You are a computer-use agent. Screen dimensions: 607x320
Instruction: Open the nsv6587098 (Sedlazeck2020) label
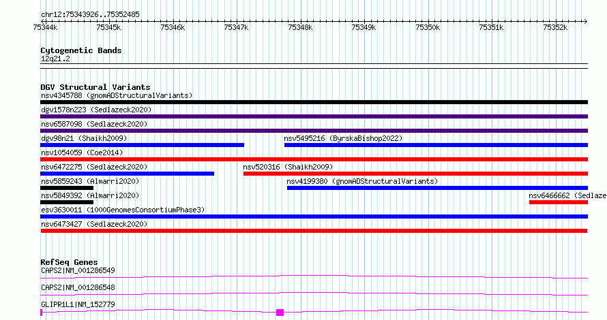tap(94, 124)
